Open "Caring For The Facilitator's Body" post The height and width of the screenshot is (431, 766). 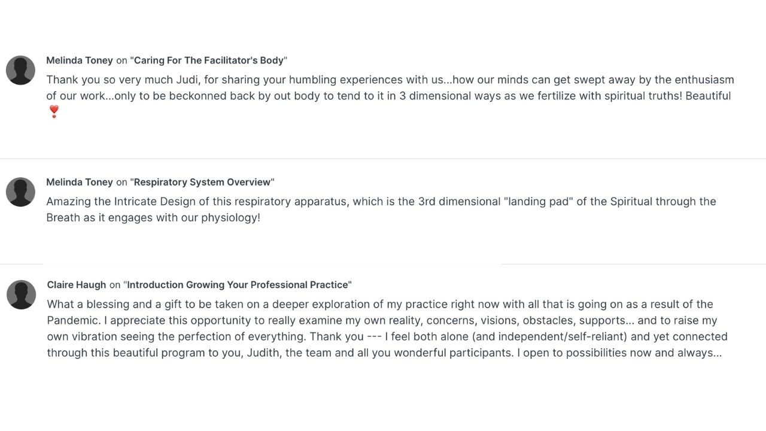pos(209,60)
